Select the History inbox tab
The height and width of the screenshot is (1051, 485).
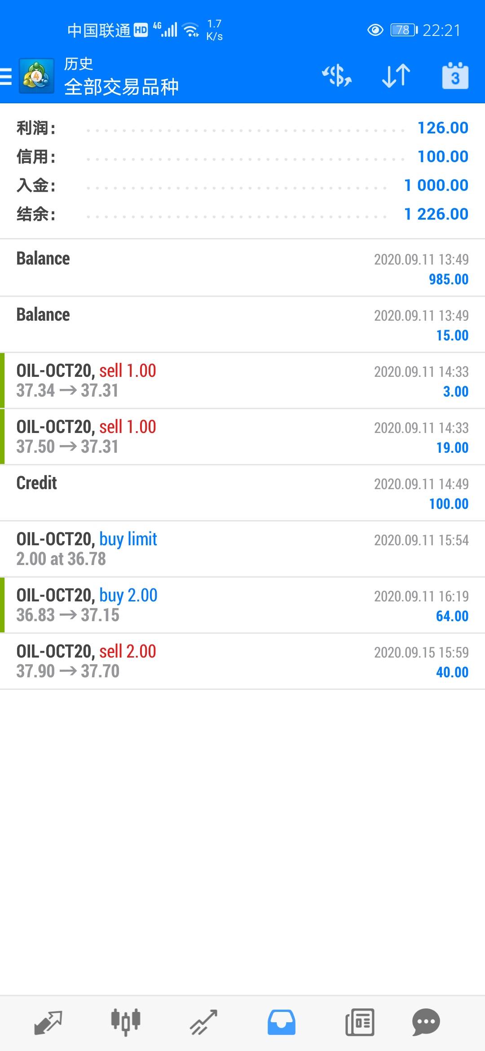[282, 1022]
